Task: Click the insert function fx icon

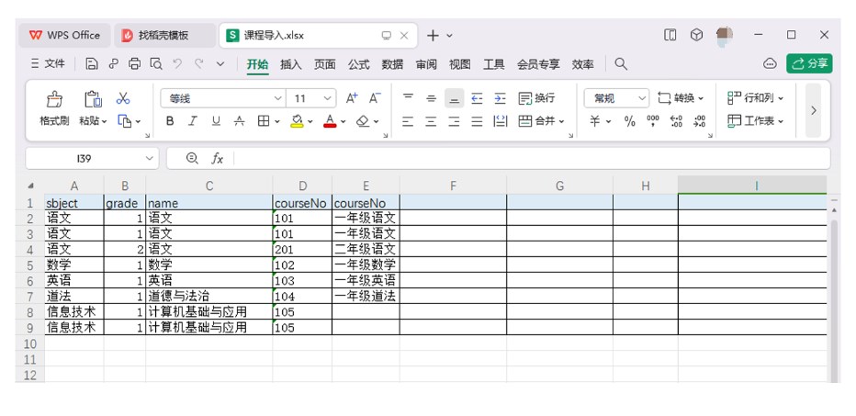Action: pos(218,158)
